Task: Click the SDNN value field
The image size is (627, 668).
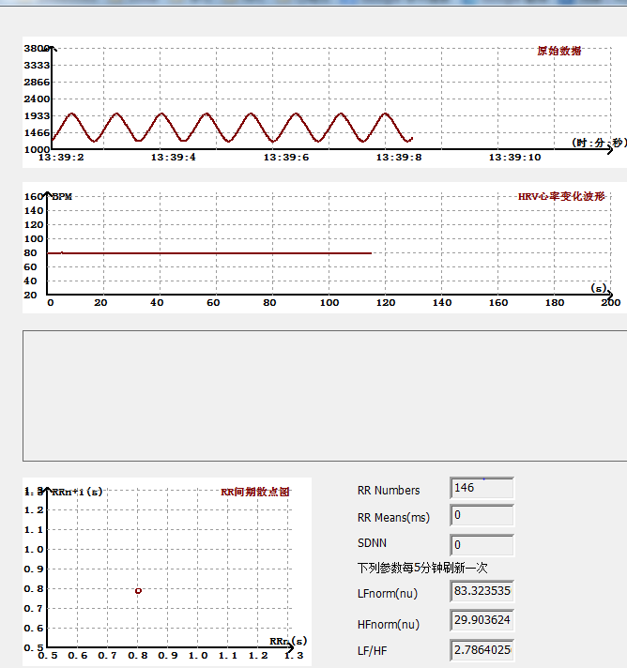Action: point(482,545)
